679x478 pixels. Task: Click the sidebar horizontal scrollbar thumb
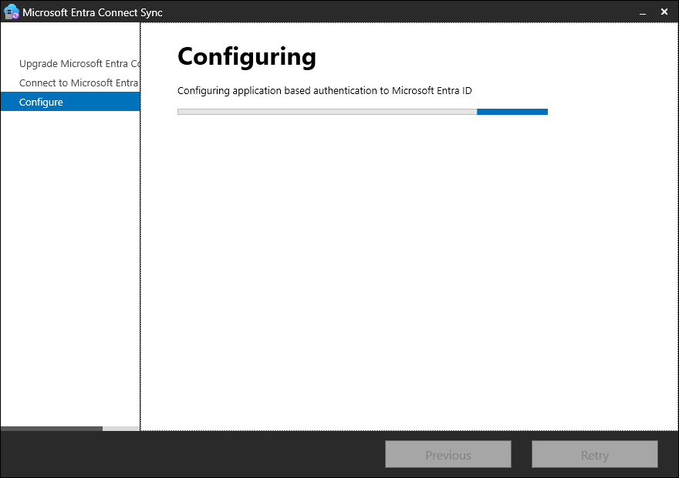[52, 429]
